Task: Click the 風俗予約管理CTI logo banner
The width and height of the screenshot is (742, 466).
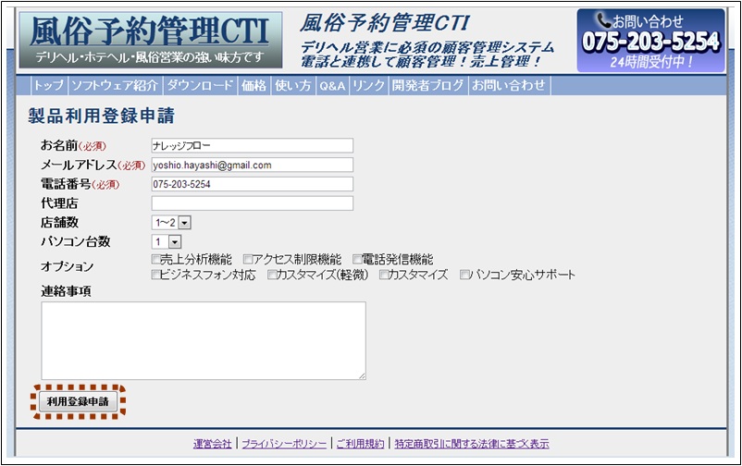Action: [x=149, y=41]
